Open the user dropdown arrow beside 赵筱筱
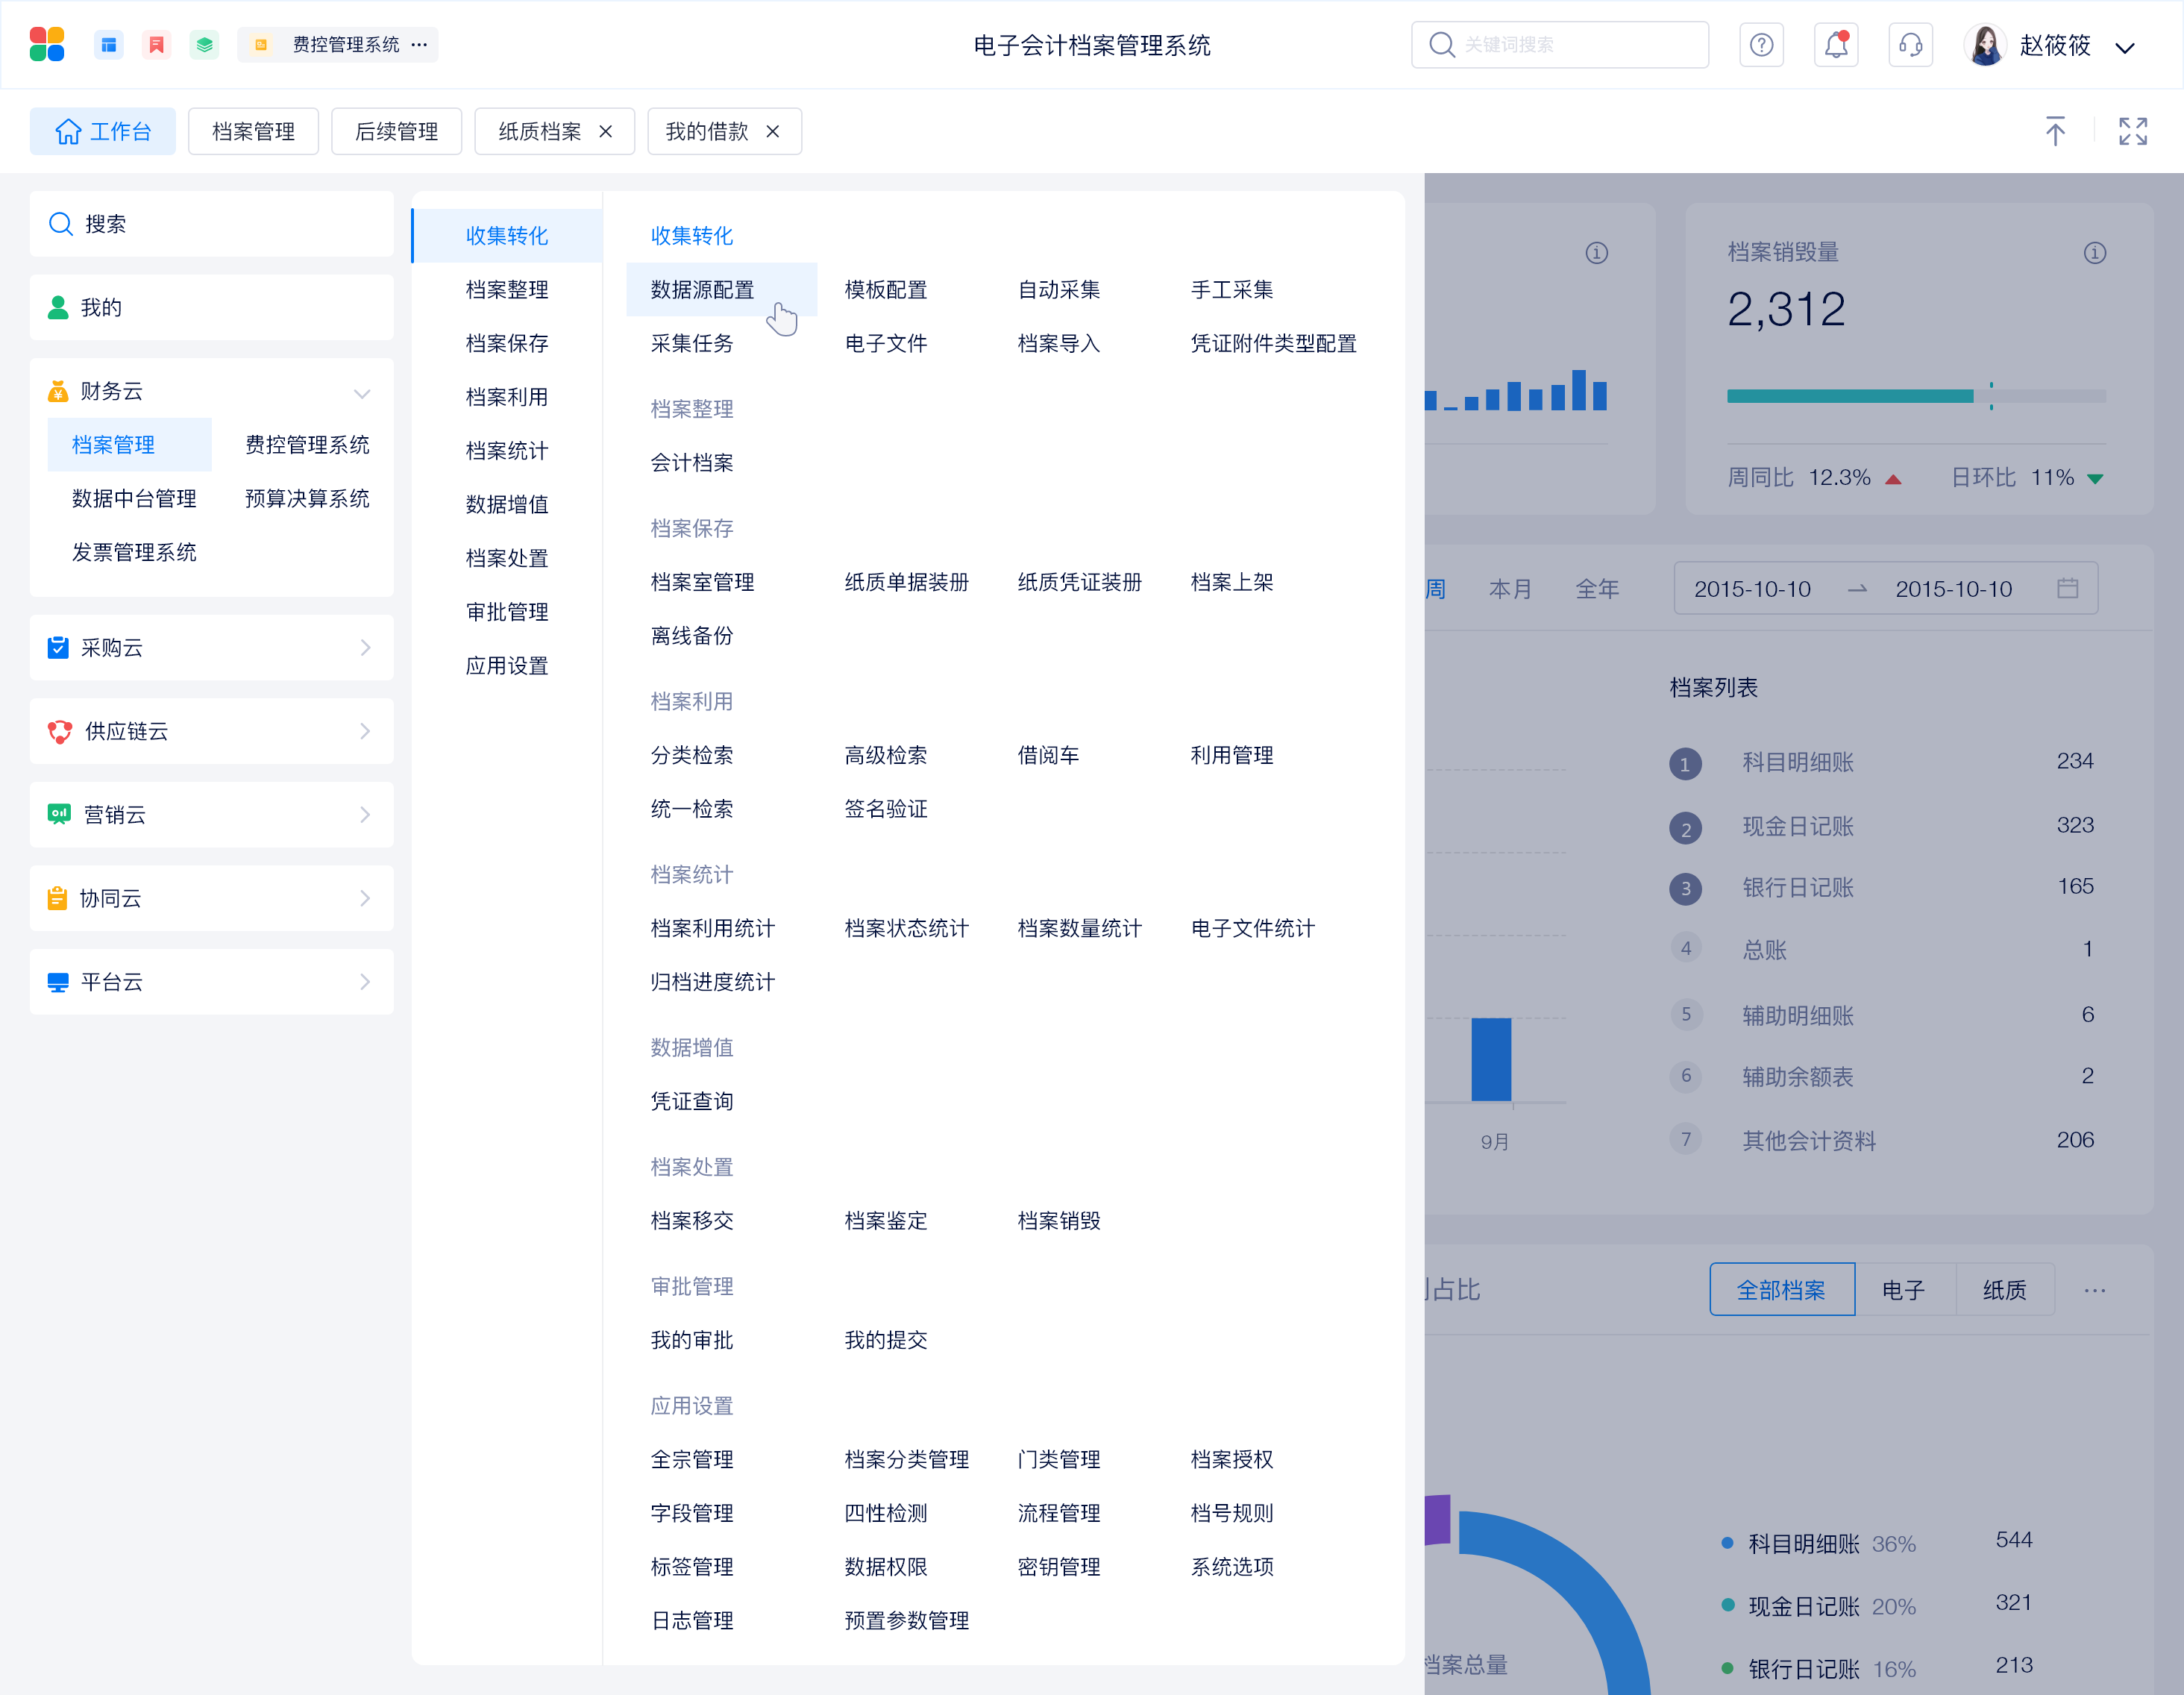 click(x=2125, y=47)
